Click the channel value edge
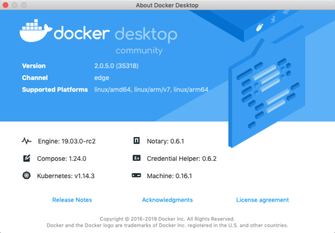This screenshot has height=233, width=335. [x=102, y=78]
